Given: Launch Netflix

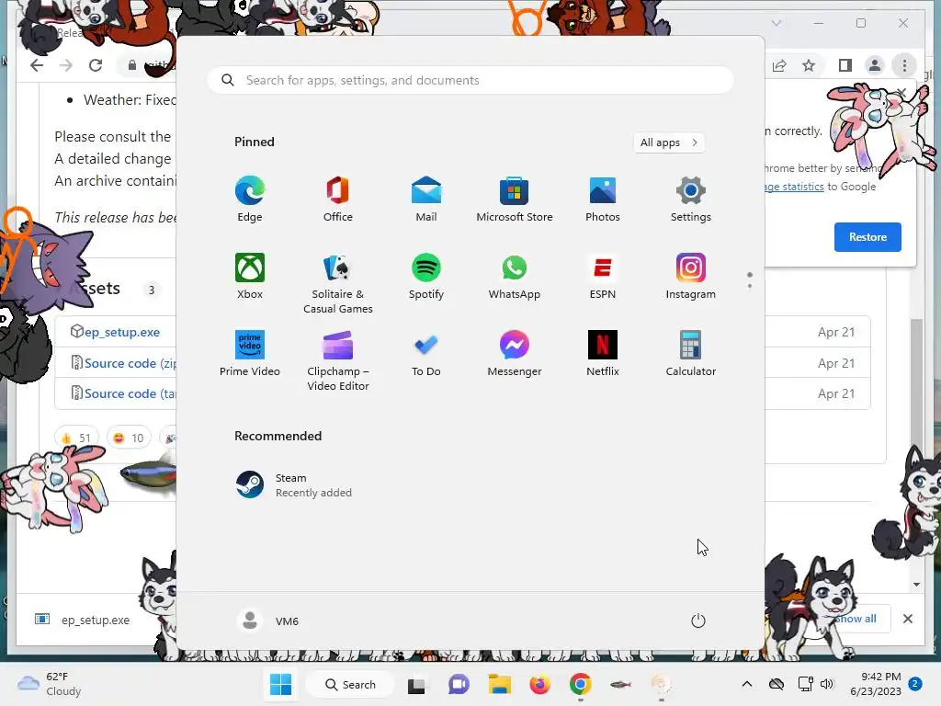Looking at the screenshot, I should (x=603, y=354).
